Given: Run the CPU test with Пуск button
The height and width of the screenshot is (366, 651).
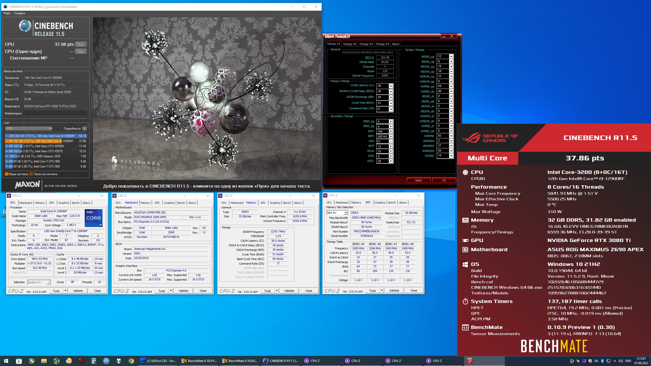Looking at the screenshot, I should pyautogui.click(x=81, y=44).
